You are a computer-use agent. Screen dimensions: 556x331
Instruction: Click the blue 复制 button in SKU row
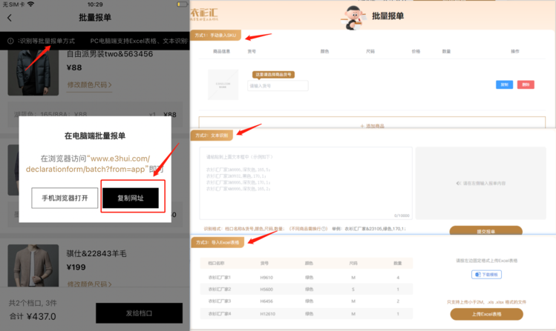coord(504,85)
